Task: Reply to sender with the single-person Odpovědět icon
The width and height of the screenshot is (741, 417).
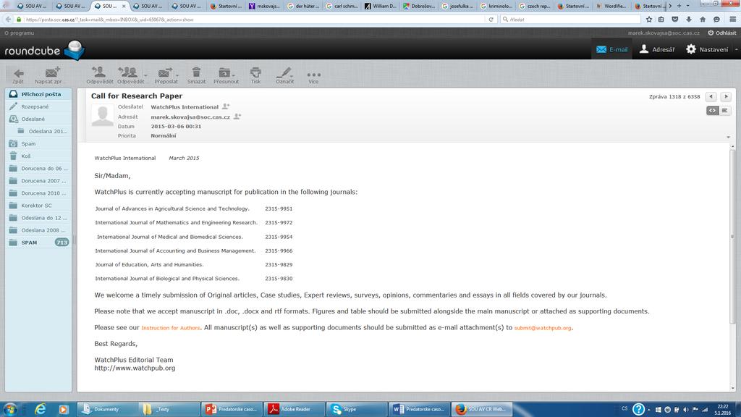Action: click(100, 75)
